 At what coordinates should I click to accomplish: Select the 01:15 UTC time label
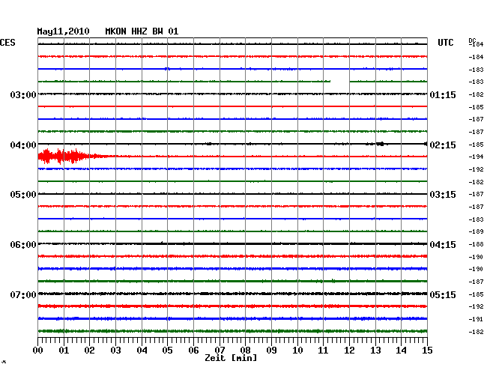pos(443,95)
